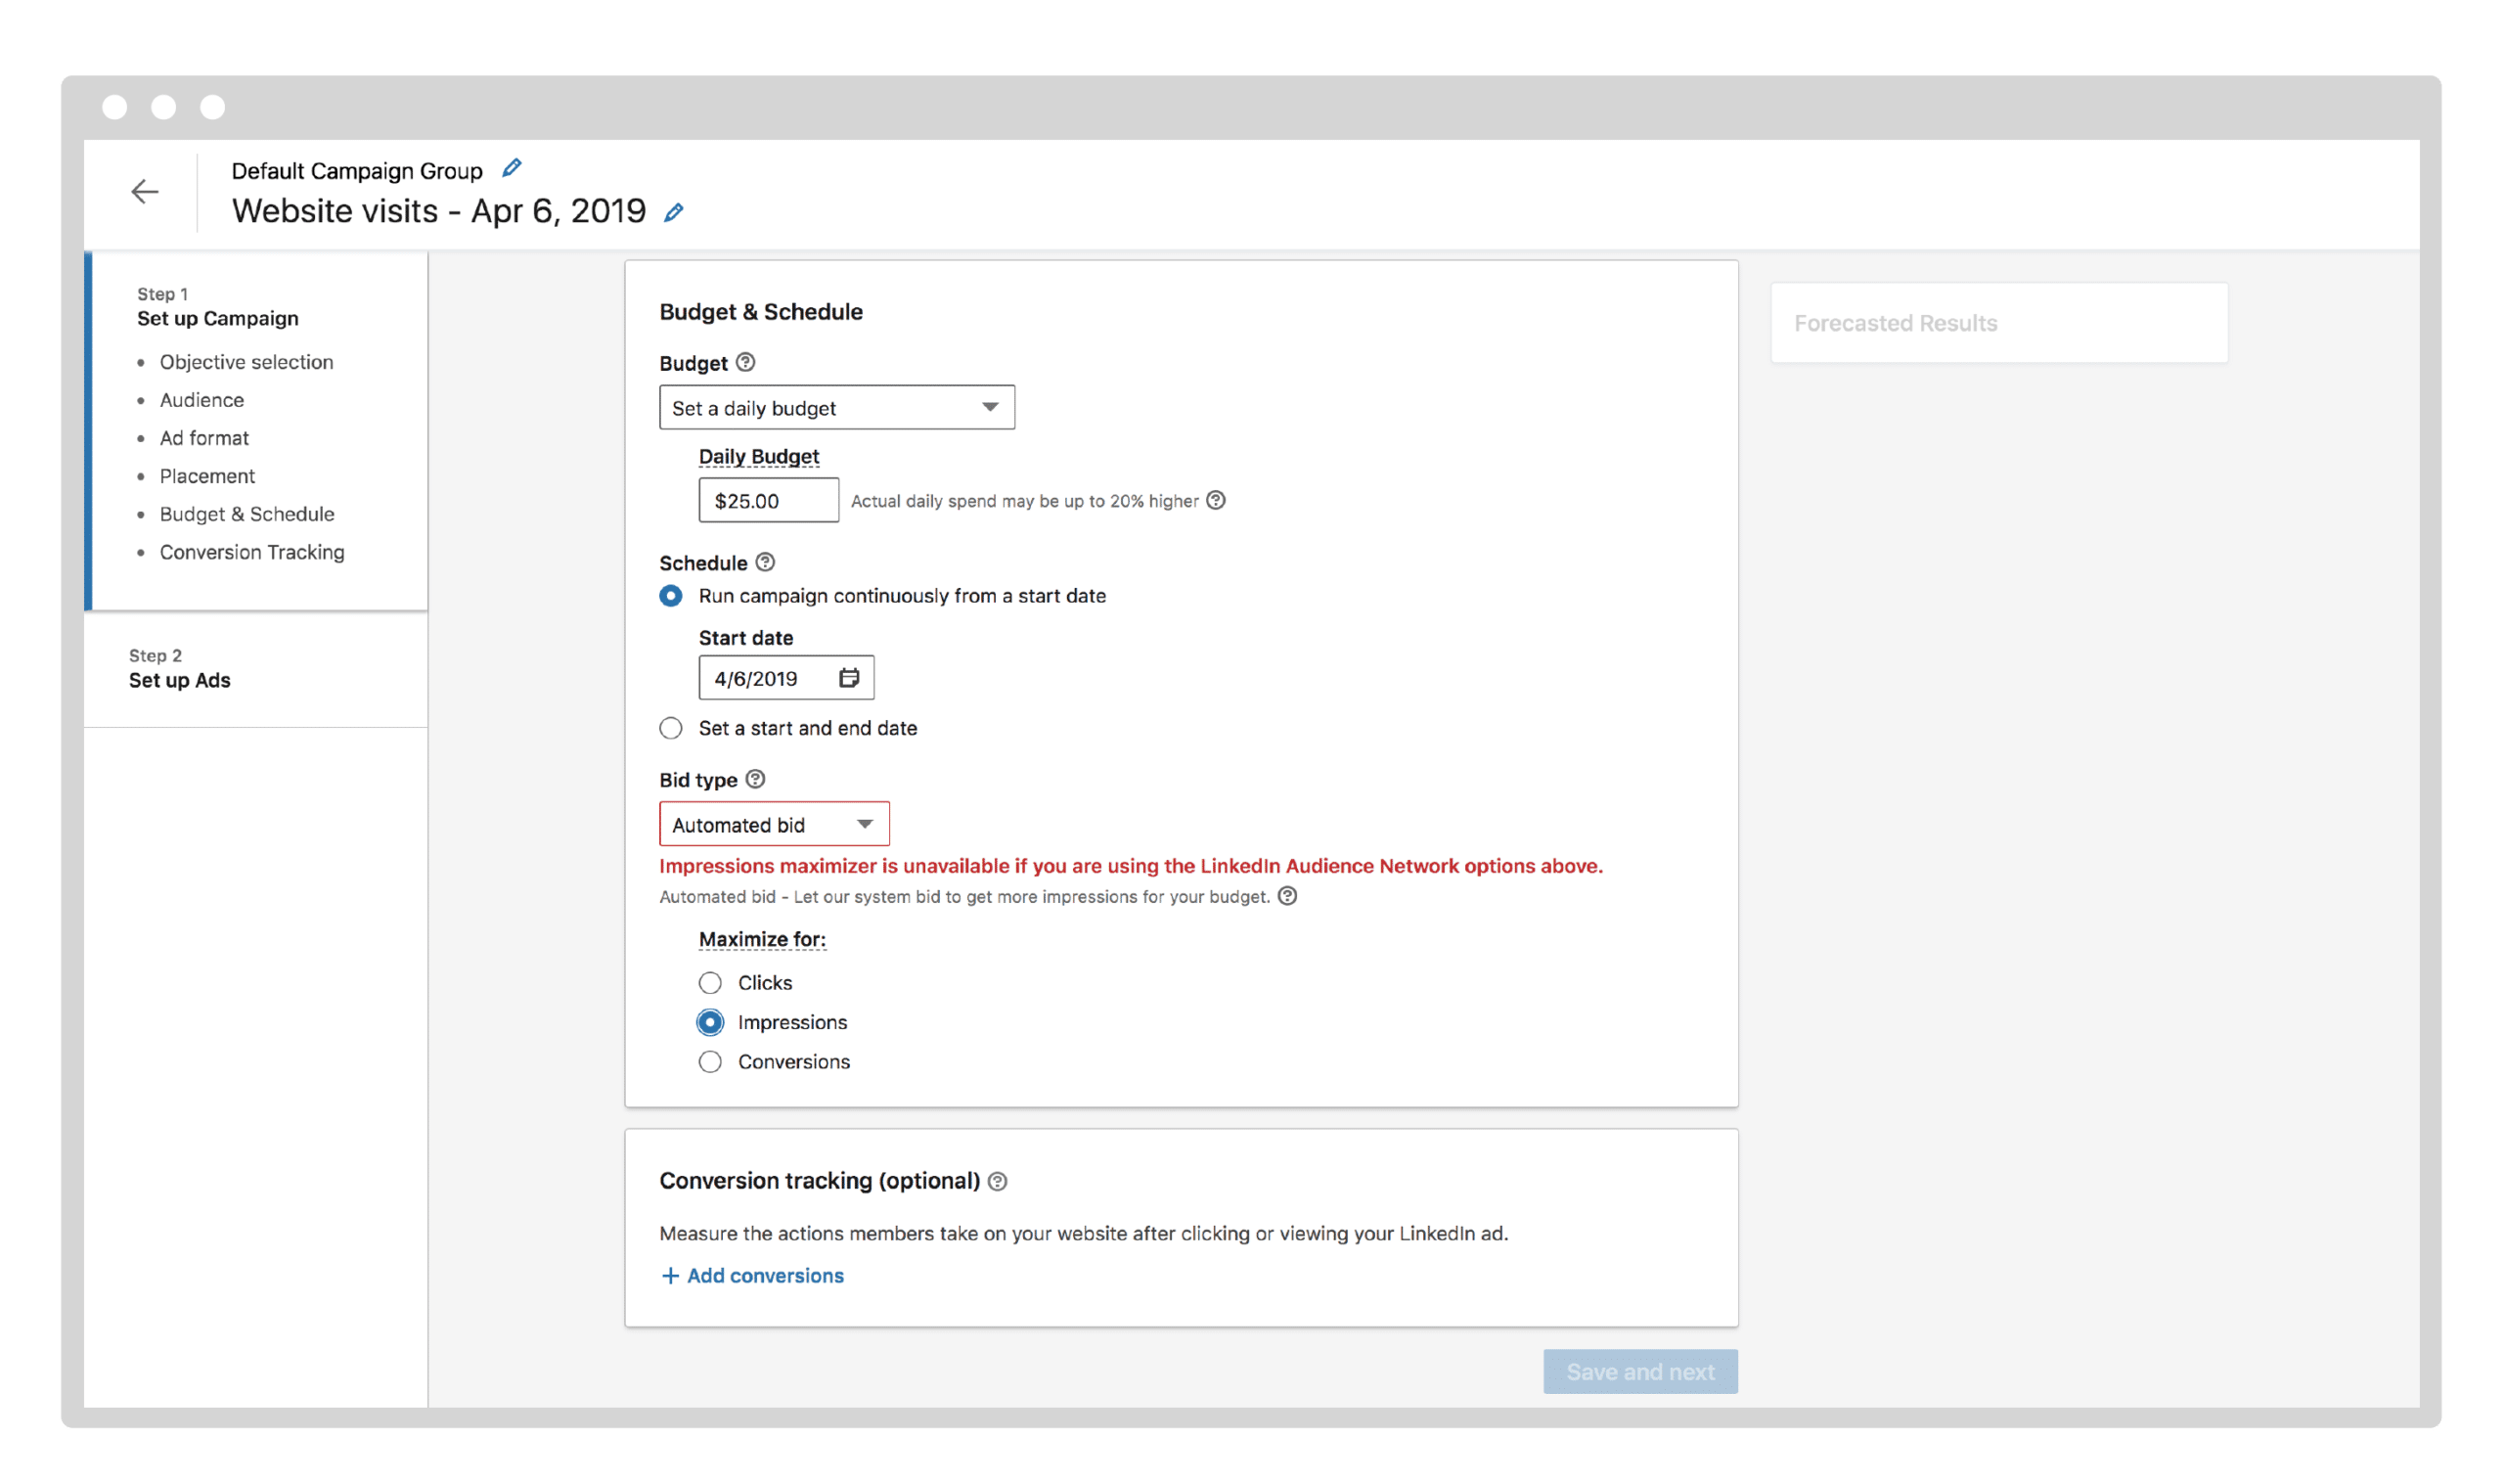The image size is (2504, 1484).
Task: Go to Audience section in sidebar
Action: [x=201, y=400]
